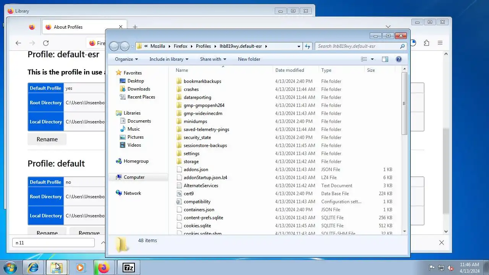Click Firefox reload button in browser window

click(46, 43)
